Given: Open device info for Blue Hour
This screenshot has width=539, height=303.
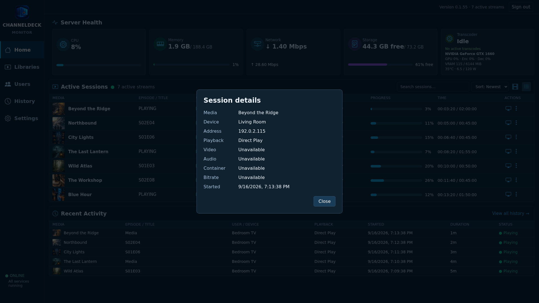Looking at the screenshot, I should 508,194.
